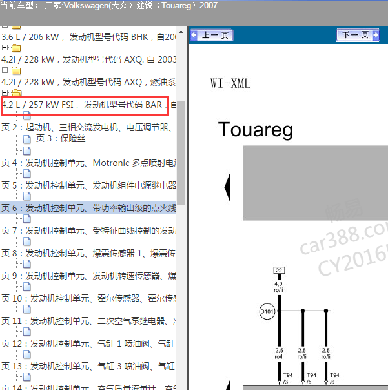Screen dimensions: 388x390
Task: Open 页 12: 气缸 1 喷油阀
Action: click(x=88, y=344)
